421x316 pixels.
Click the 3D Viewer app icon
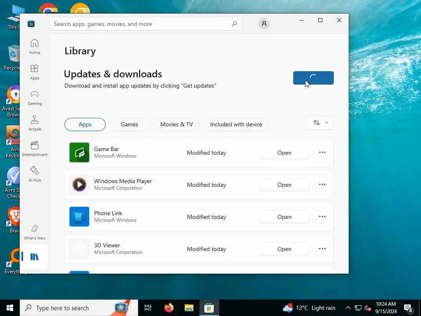point(79,249)
